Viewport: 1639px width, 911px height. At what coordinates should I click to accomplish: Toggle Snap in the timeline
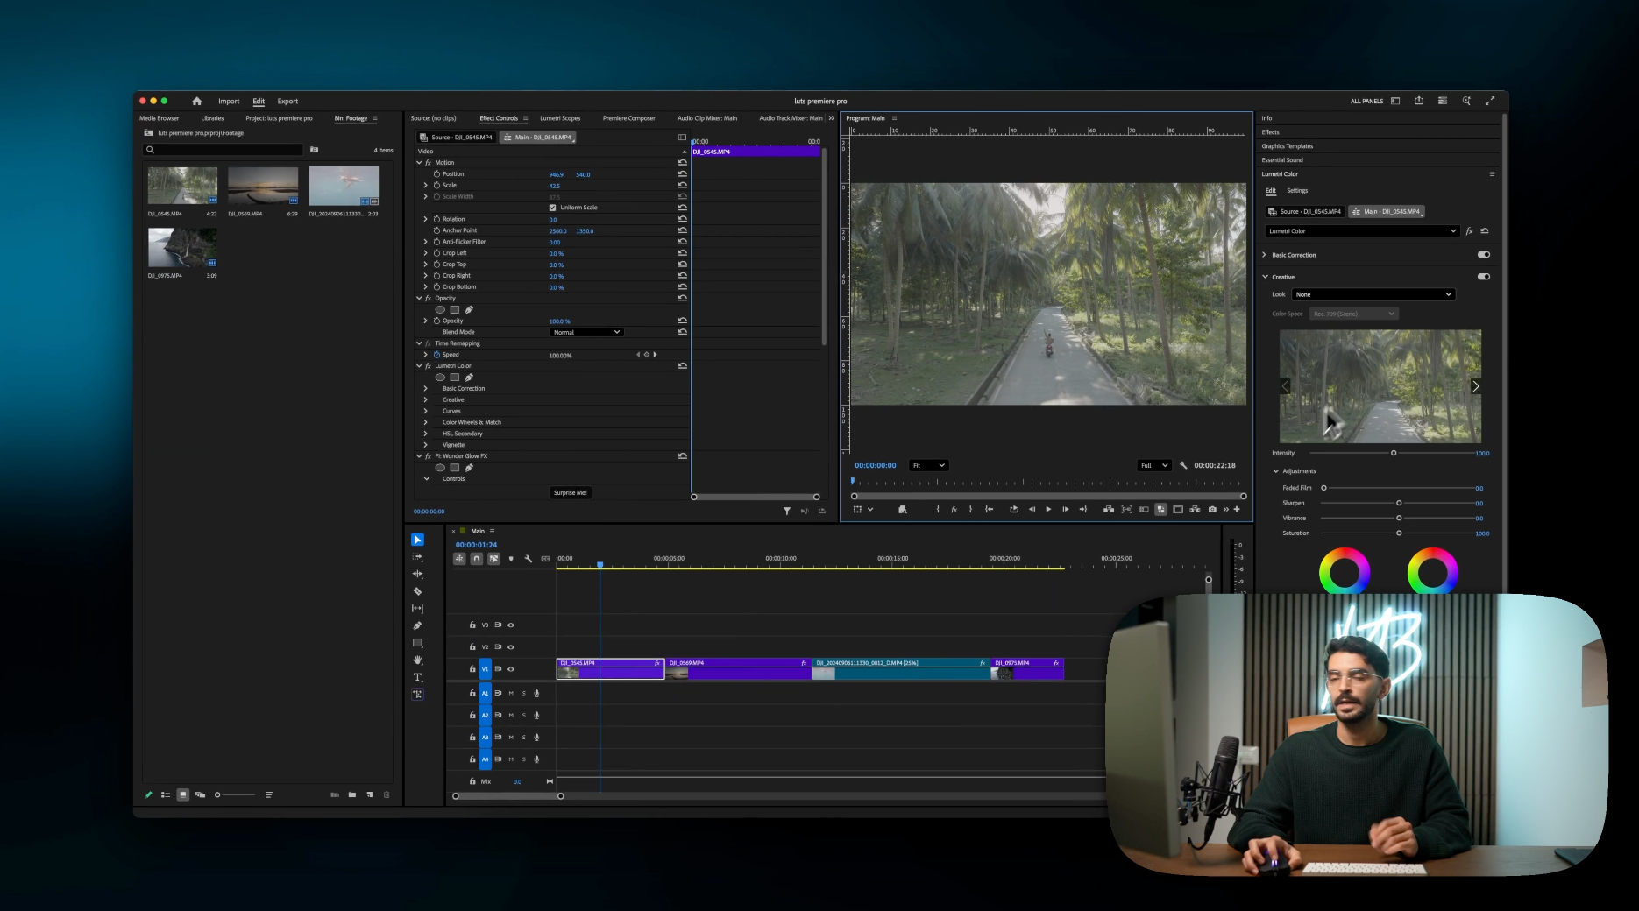point(477,559)
